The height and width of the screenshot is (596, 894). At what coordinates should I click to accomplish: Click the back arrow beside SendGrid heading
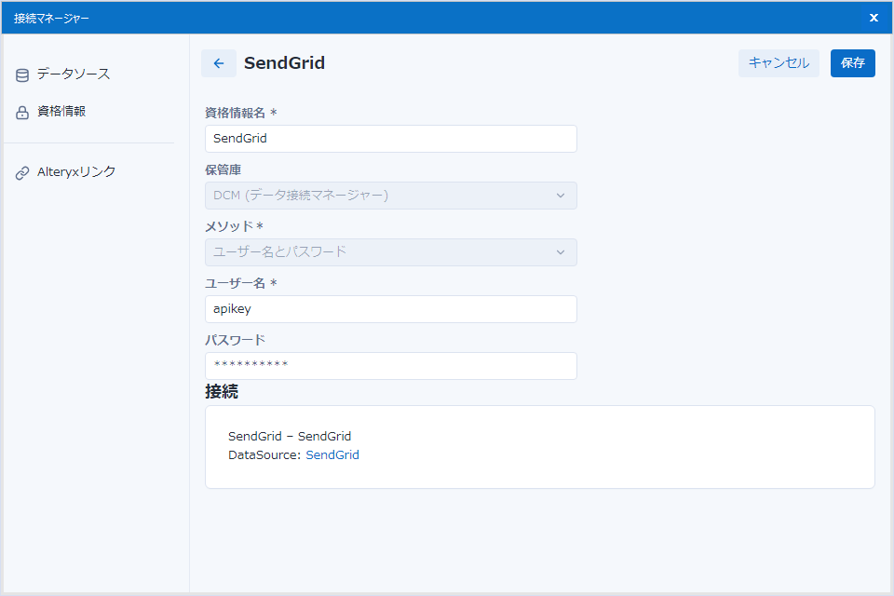point(219,63)
